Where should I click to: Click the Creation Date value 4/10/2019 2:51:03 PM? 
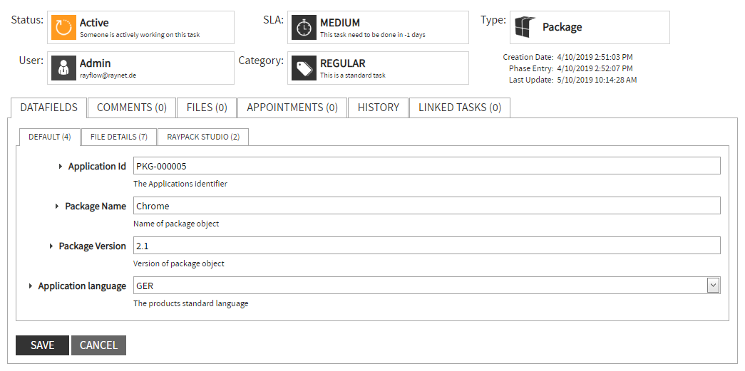tap(595, 57)
